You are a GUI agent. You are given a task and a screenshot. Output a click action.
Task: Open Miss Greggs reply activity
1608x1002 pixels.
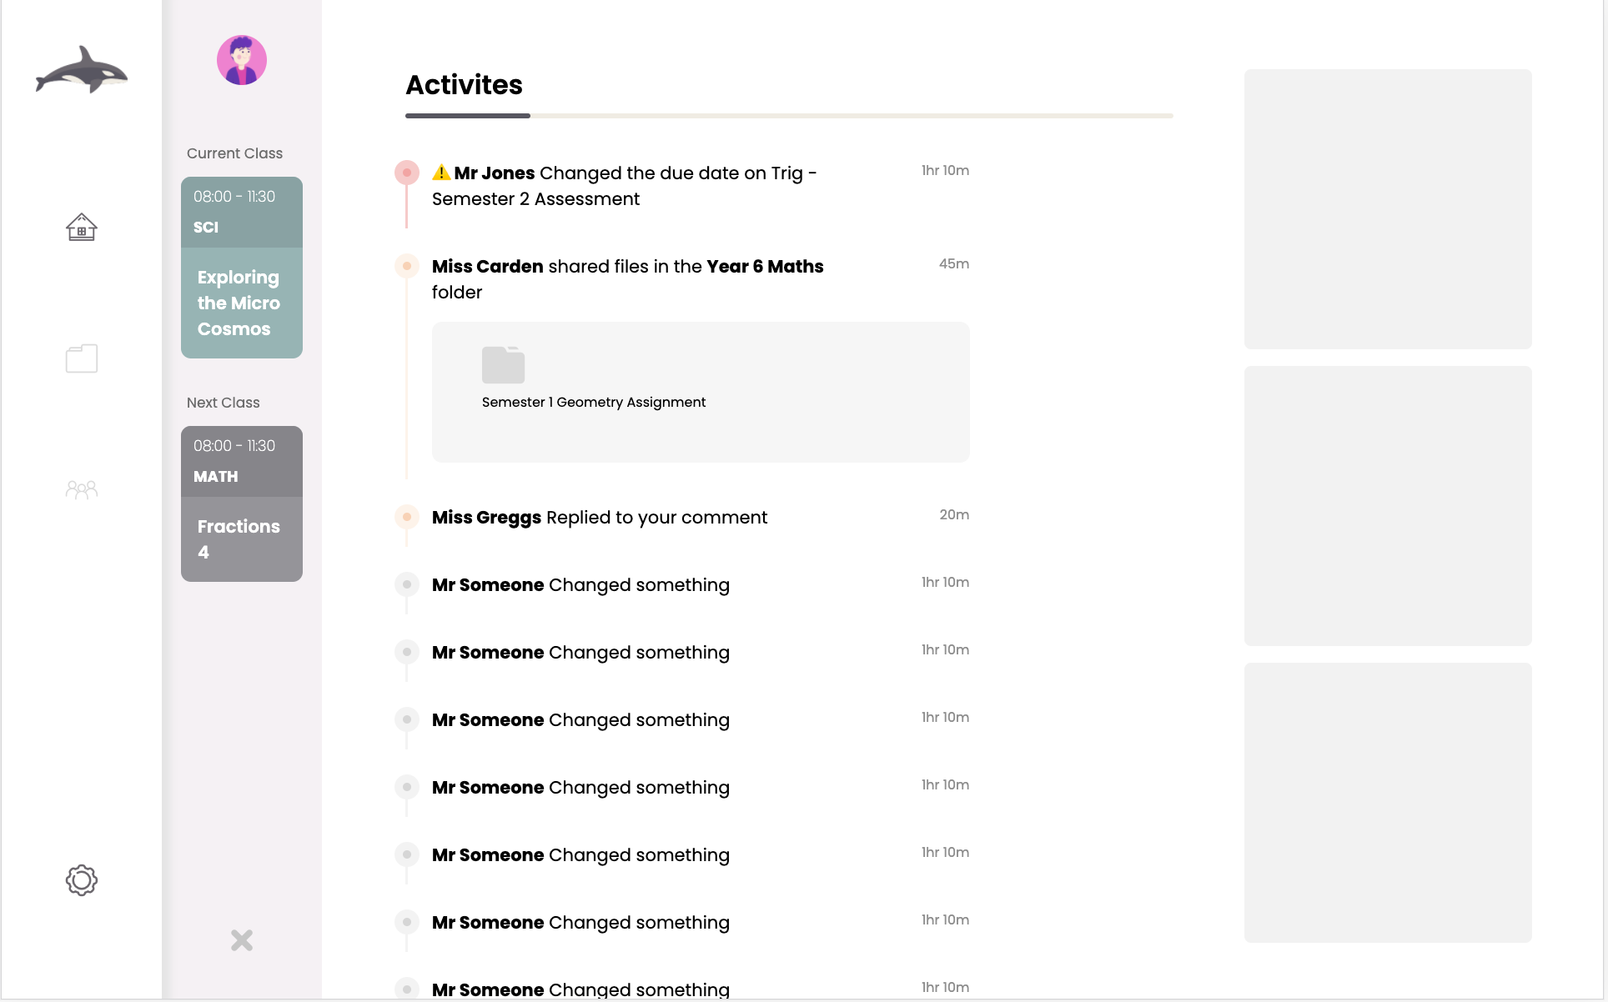[600, 518]
